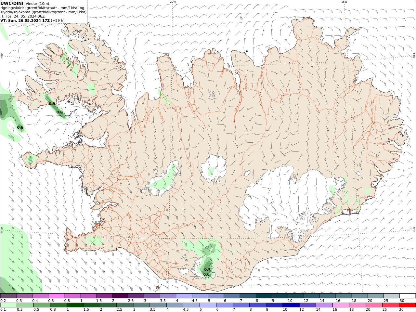This screenshot has height=312, width=416.
Task: Select the darkest purple 2–2.5 swatch in top legend row
Action: pos(120,296)
